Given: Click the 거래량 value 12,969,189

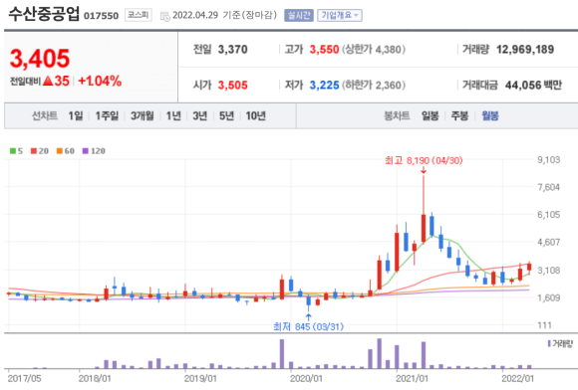Looking at the screenshot, I should point(525,50).
